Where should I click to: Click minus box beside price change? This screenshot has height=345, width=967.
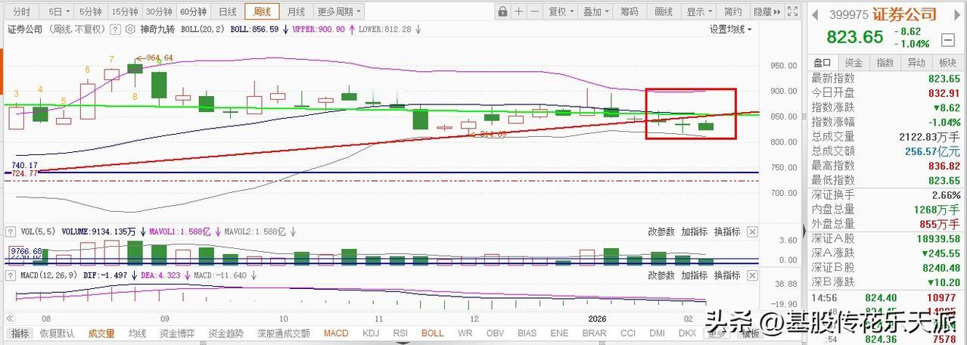click(x=947, y=39)
